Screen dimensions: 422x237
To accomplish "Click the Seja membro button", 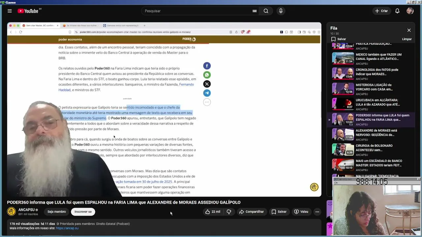I will pos(56,212).
